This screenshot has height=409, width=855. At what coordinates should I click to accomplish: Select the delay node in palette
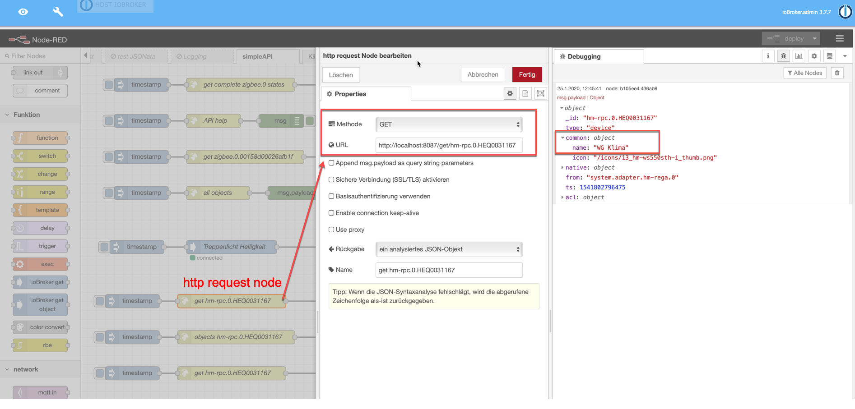tap(41, 228)
